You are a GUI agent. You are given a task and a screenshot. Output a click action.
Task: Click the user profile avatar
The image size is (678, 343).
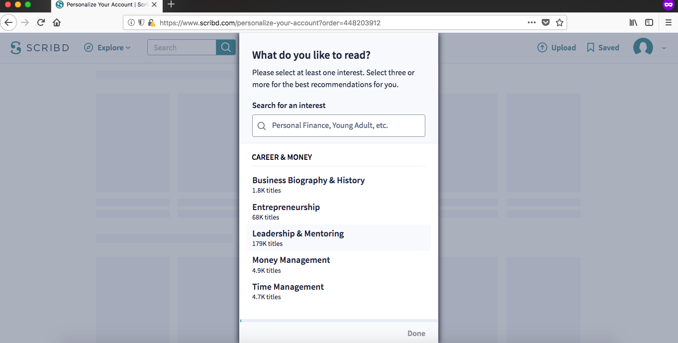click(643, 48)
